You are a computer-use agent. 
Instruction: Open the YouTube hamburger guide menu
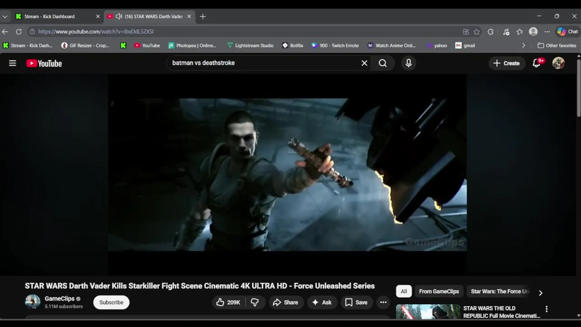(x=12, y=64)
